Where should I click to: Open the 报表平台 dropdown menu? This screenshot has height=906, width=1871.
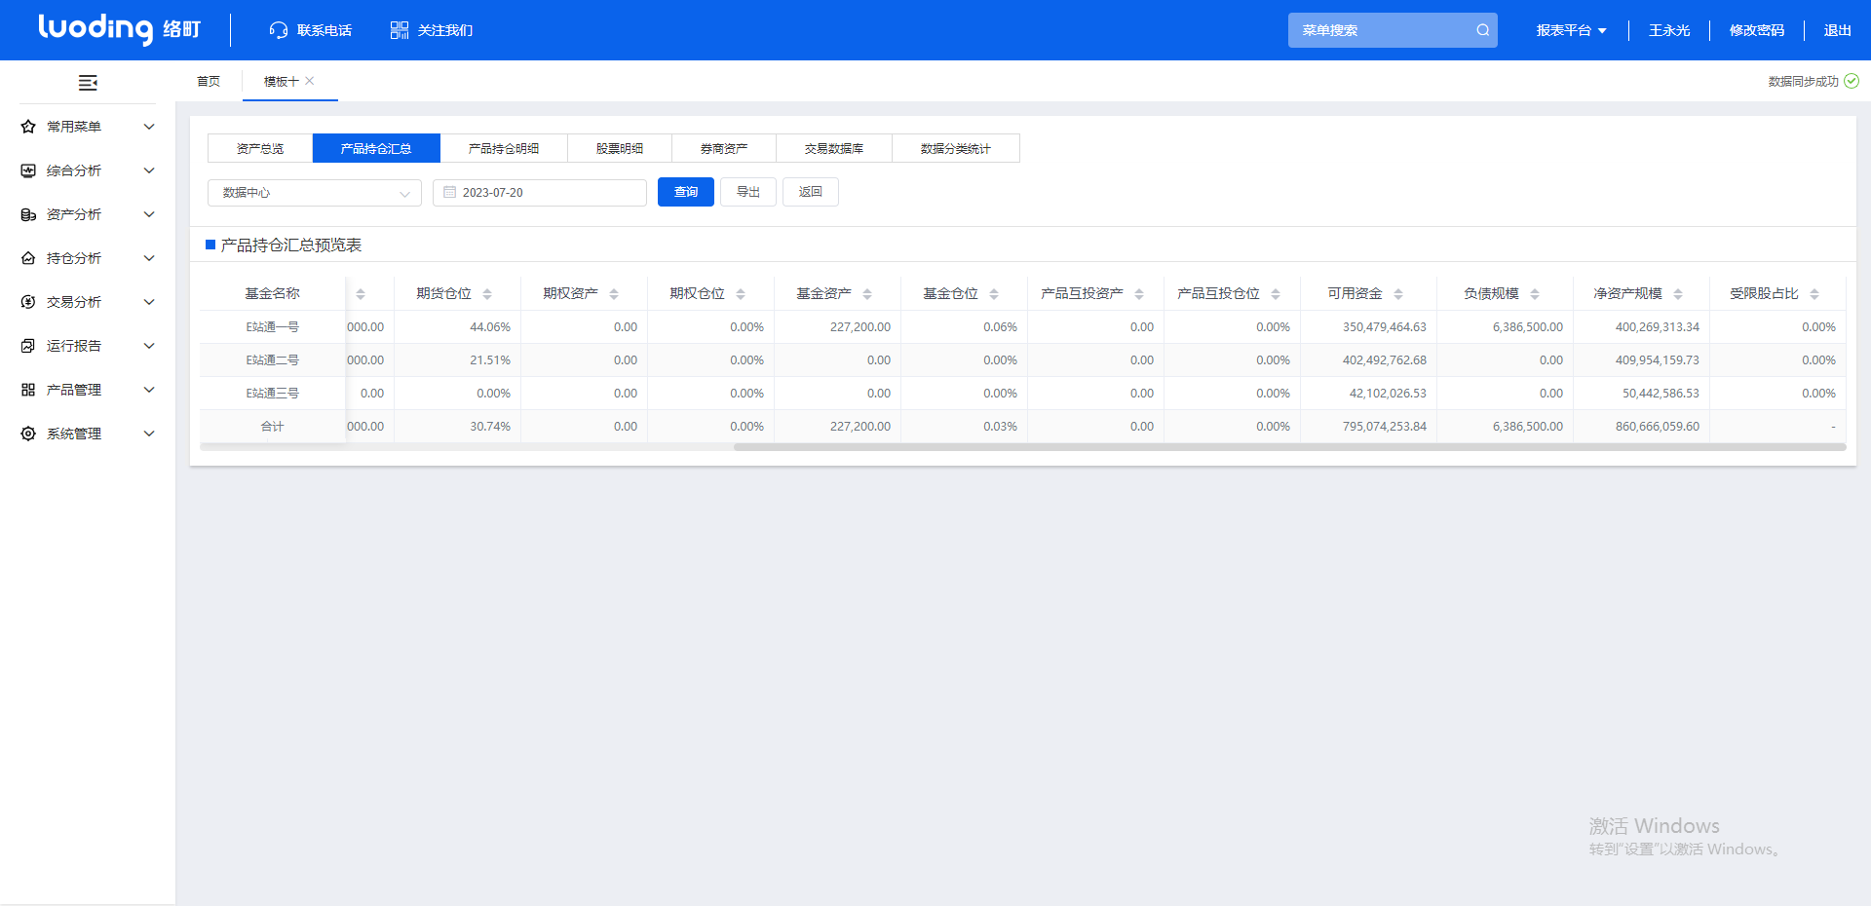(1571, 30)
